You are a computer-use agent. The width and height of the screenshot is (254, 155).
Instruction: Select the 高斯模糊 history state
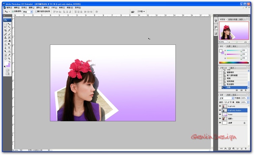point(230,81)
